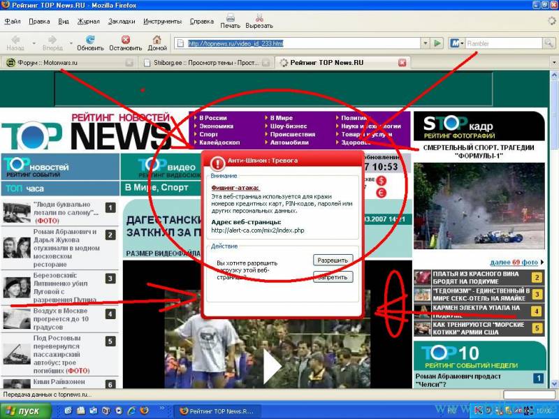
Task: Open the Экономика section link
Action: pos(216,126)
